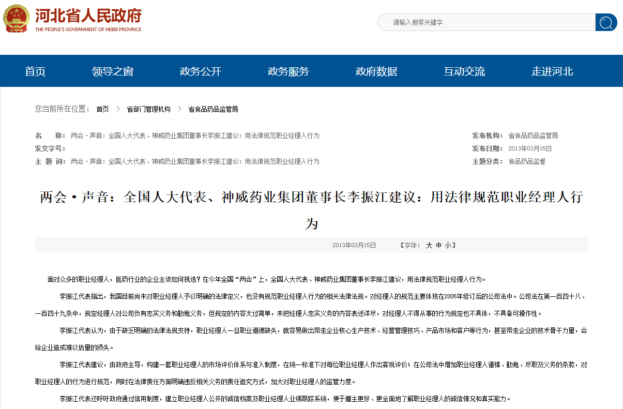Set article font size to 小
Viewport: 623px width, 409px height.
point(448,246)
